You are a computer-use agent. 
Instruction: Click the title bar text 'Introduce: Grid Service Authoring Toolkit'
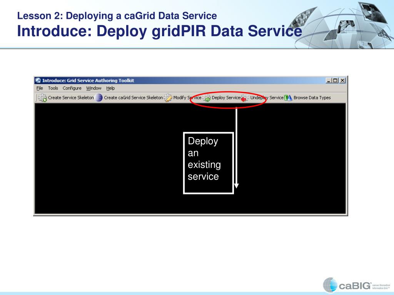(88, 81)
